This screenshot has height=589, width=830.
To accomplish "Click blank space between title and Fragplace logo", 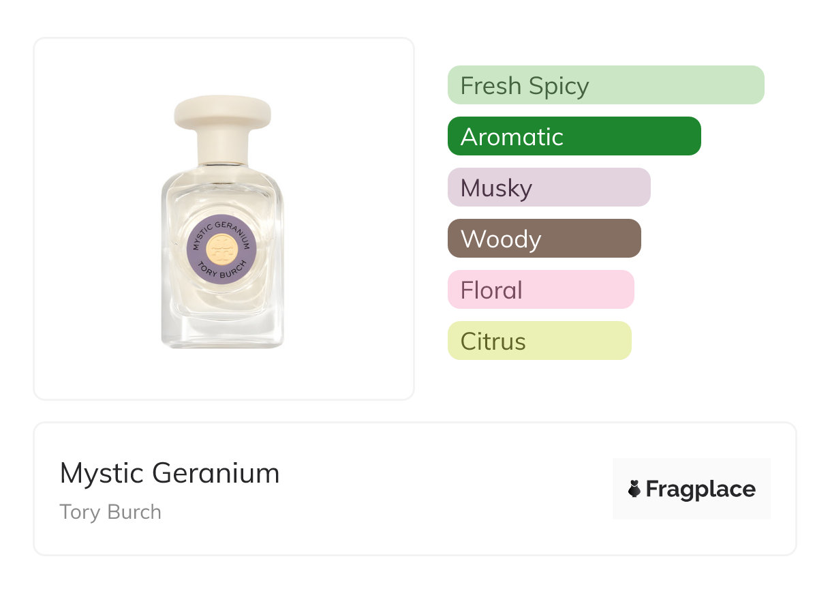I will pos(443,489).
